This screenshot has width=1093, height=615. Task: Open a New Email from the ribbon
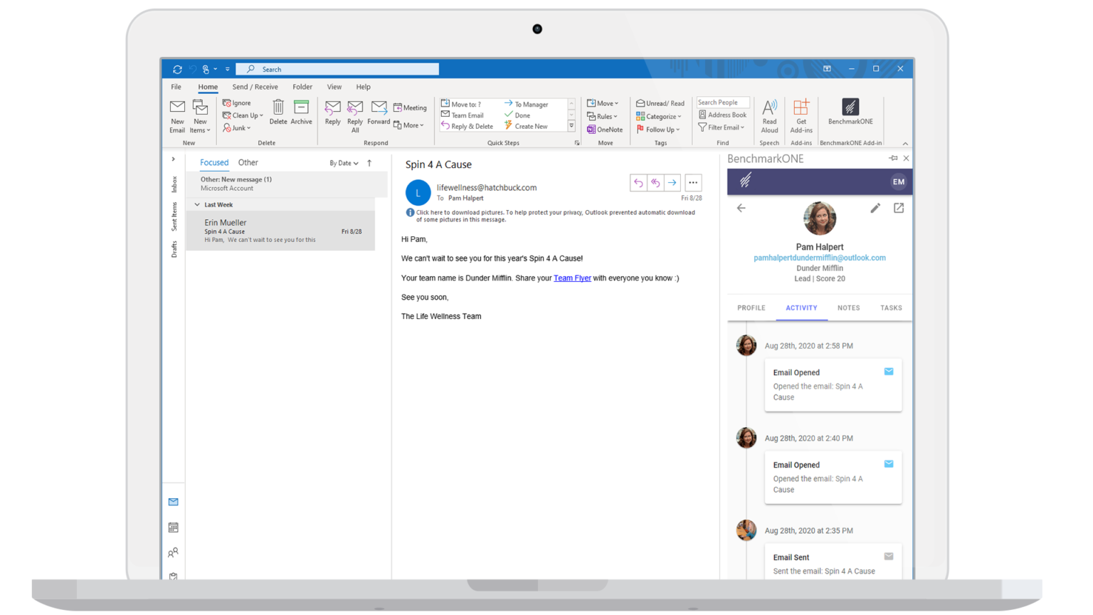tap(176, 116)
